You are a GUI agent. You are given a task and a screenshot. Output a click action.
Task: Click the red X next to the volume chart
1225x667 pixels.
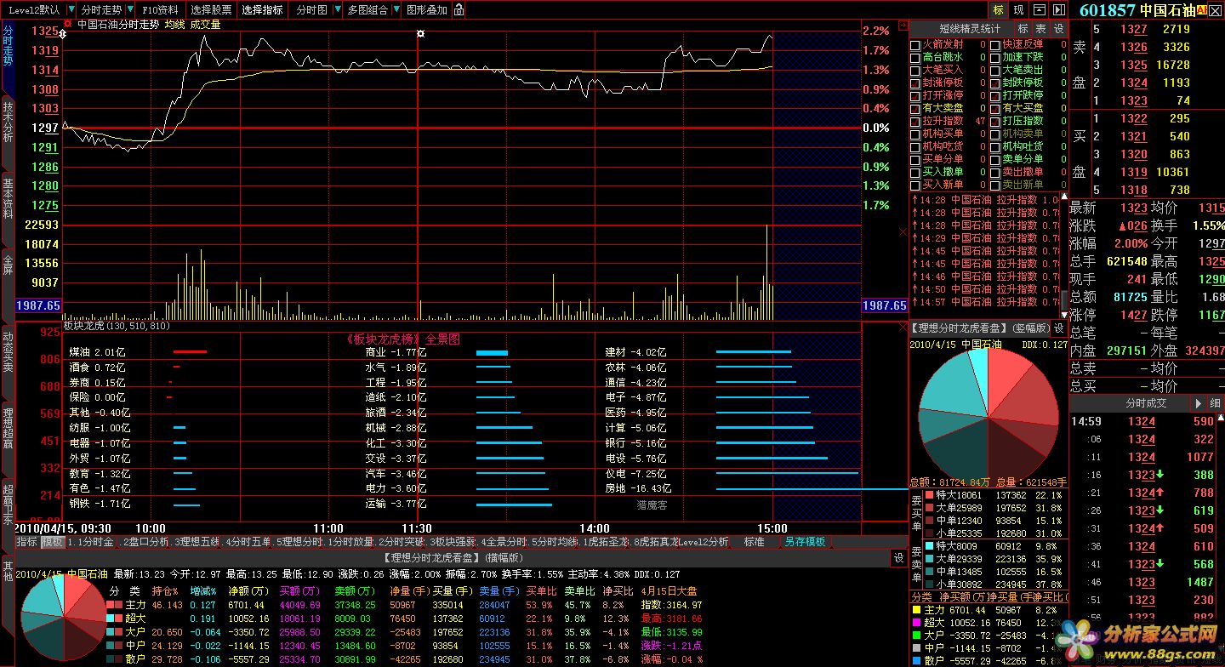(x=903, y=231)
